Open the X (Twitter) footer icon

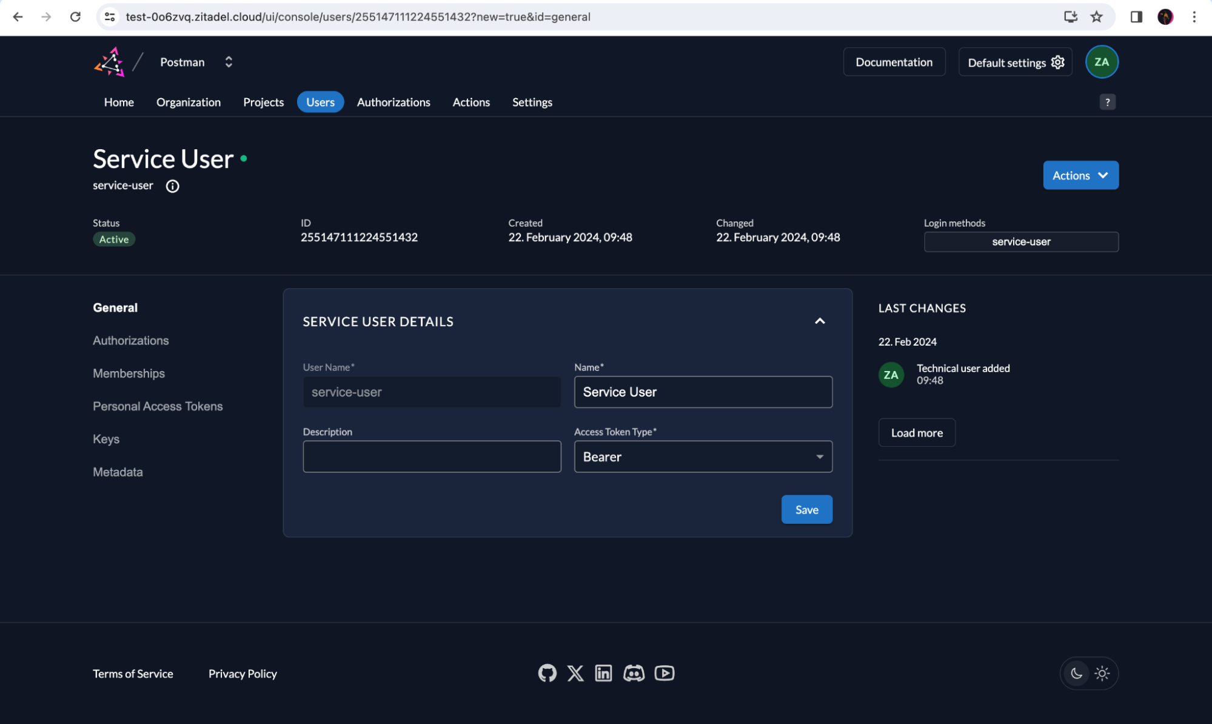coord(575,673)
